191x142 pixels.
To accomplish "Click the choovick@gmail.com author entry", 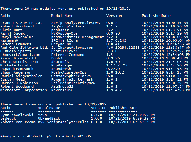I will tap(20, 55).
